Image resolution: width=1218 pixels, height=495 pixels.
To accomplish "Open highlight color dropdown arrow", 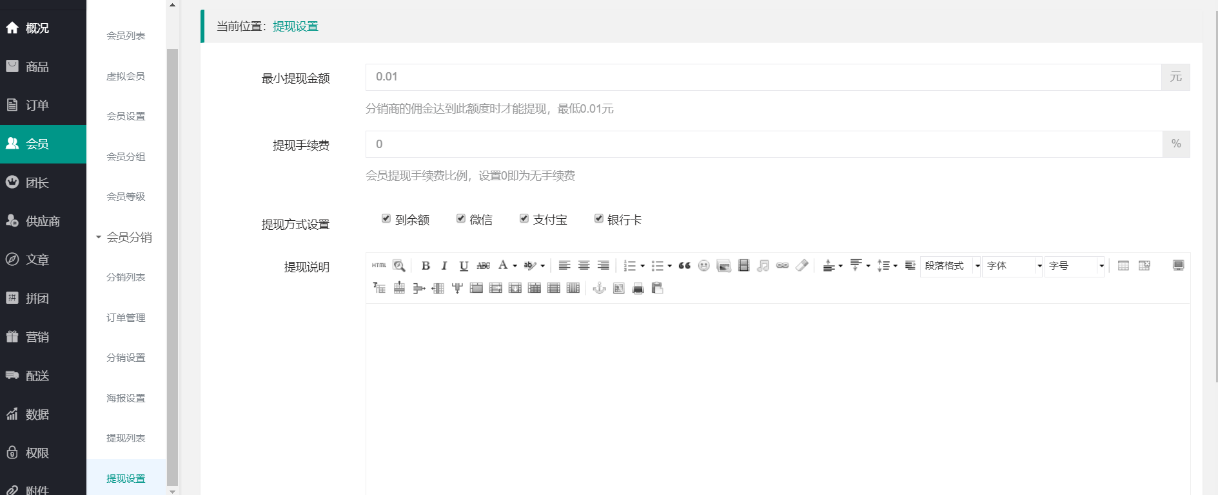I will (542, 265).
